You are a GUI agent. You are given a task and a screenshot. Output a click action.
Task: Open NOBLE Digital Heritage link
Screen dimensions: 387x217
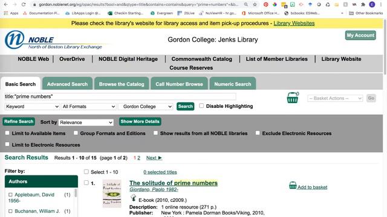click(x=128, y=59)
